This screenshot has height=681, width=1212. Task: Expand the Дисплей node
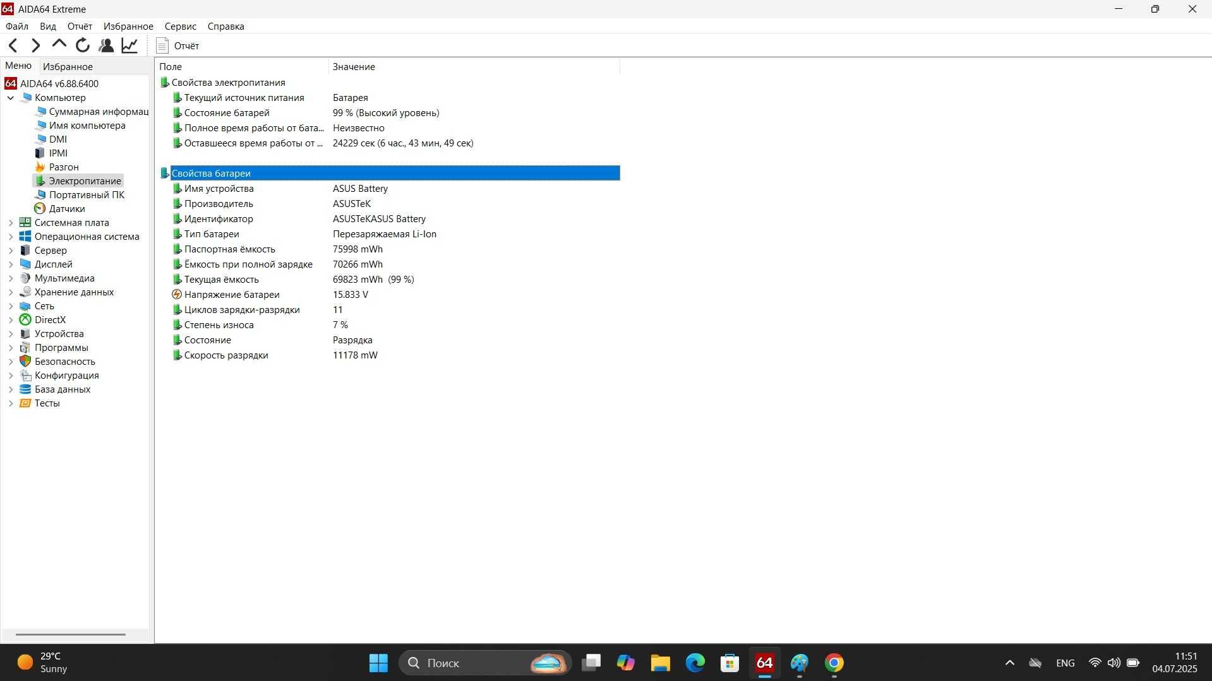point(11,264)
